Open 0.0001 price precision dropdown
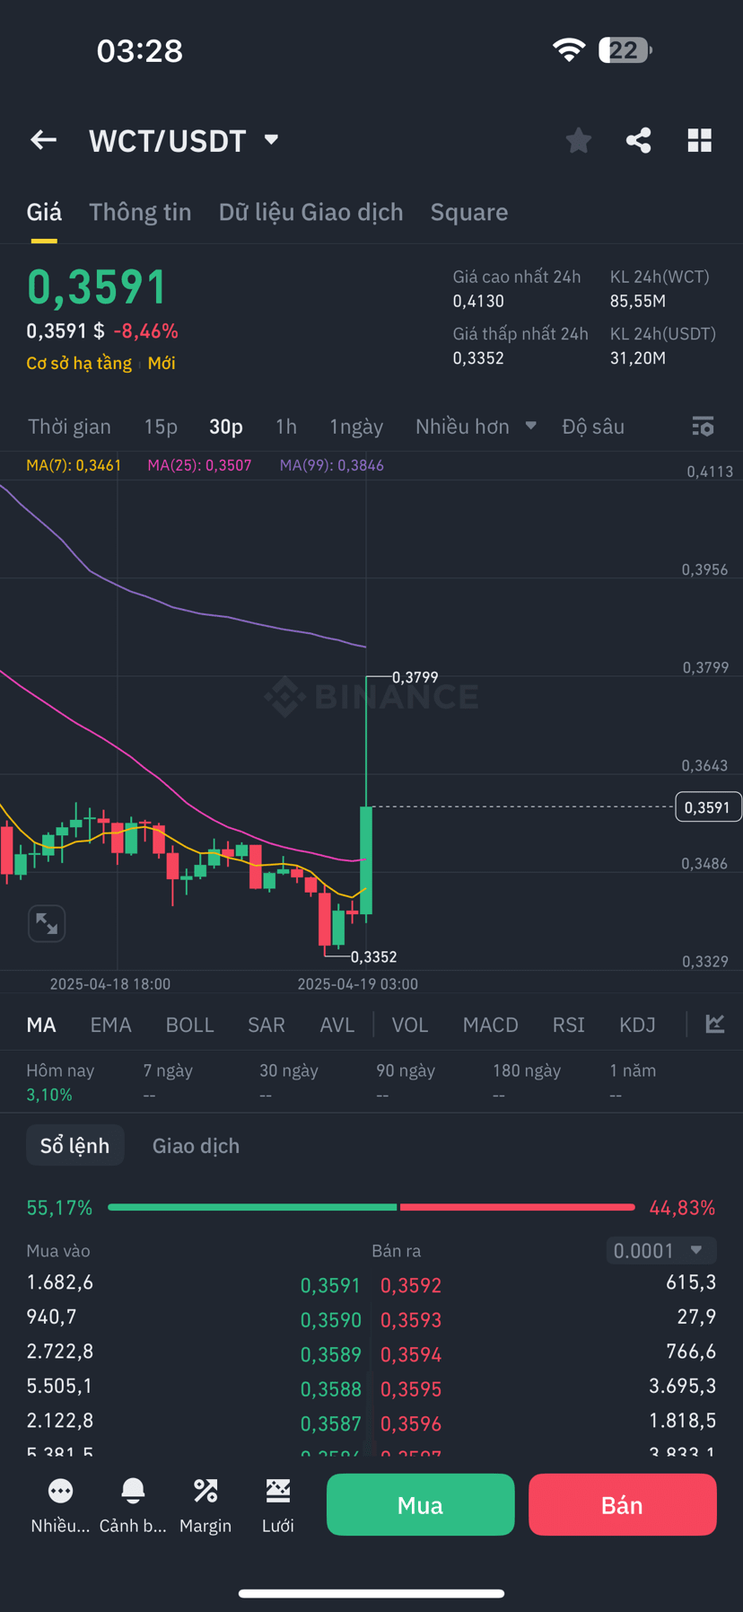Image resolution: width=743 pixels, height=1612 pixels. click(660, 1250)
